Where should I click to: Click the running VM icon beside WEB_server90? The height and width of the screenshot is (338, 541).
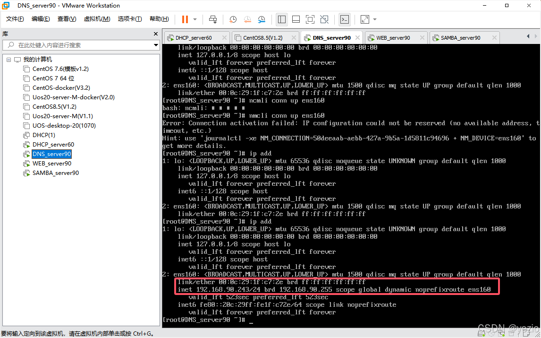pyautogui.click(x=26, y=164)
